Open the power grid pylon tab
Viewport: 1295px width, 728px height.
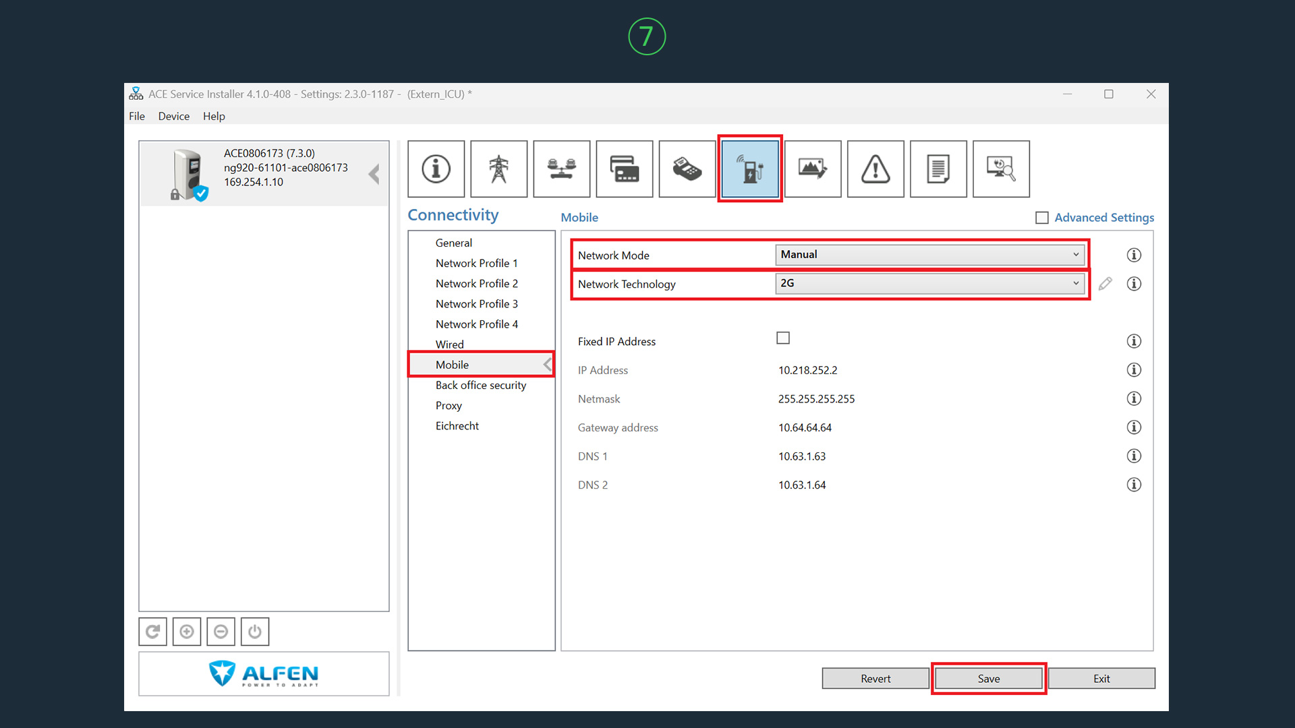click(498, 169)
